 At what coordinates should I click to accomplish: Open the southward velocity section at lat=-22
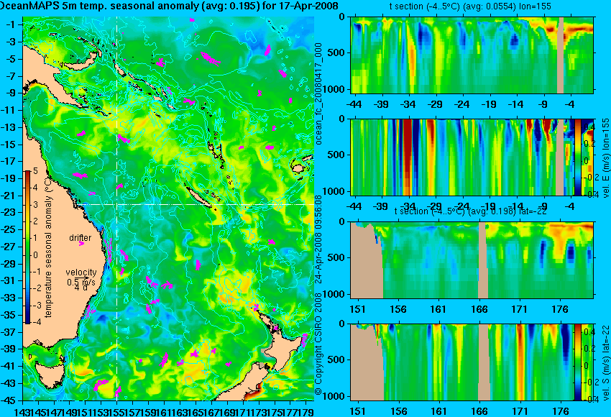point(462,362)
